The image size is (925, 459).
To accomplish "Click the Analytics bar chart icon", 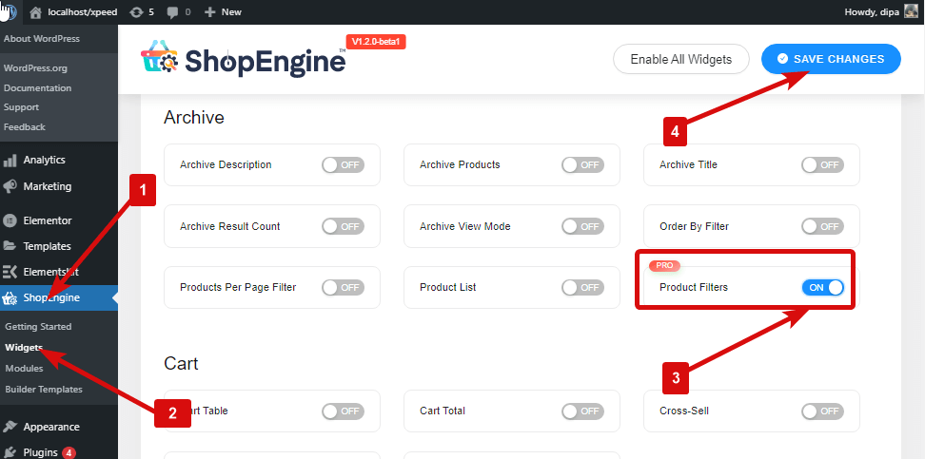I will [10, 160].
